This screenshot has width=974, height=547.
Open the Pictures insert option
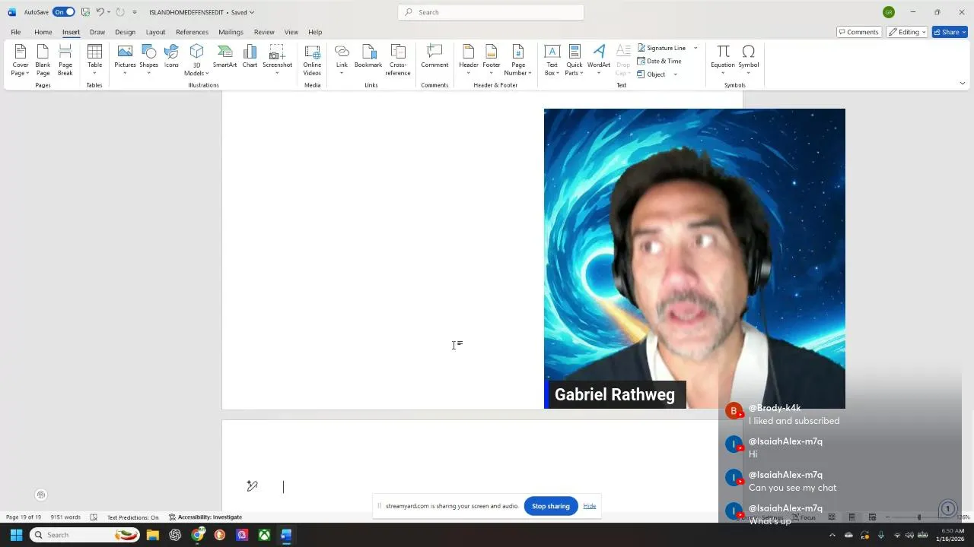[125, 60]
